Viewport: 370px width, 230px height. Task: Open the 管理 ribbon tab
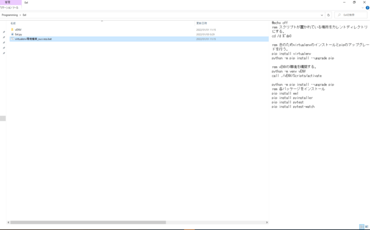(x=7, y=2)
